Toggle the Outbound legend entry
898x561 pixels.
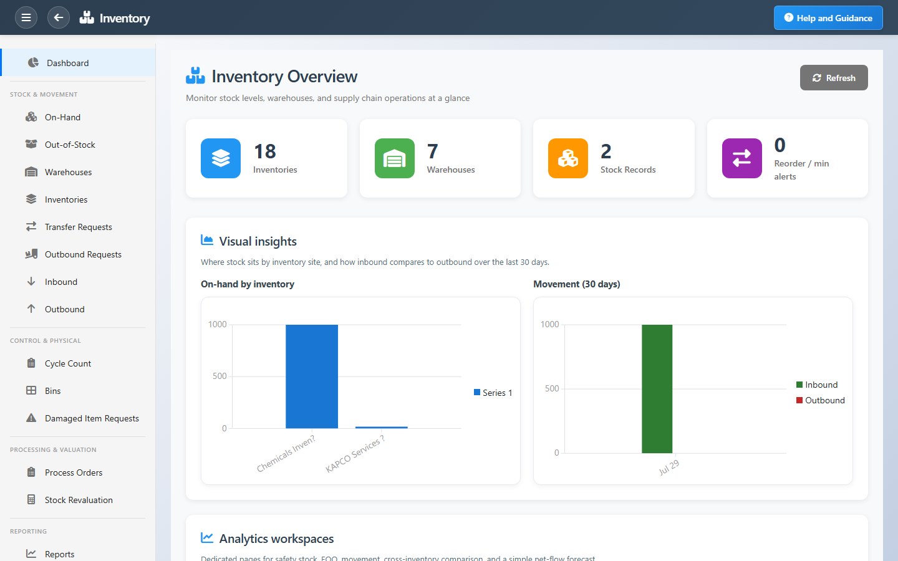click(821, 400)
